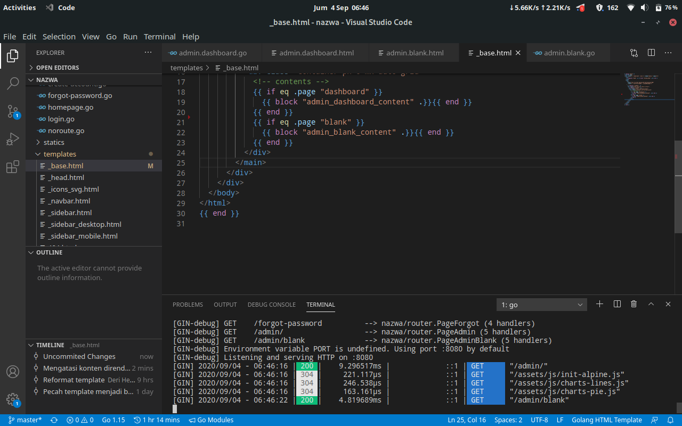Show the Problems panel tab
Image resolution: width=682 pixels, height=426 pixels.
coord(188,305)
